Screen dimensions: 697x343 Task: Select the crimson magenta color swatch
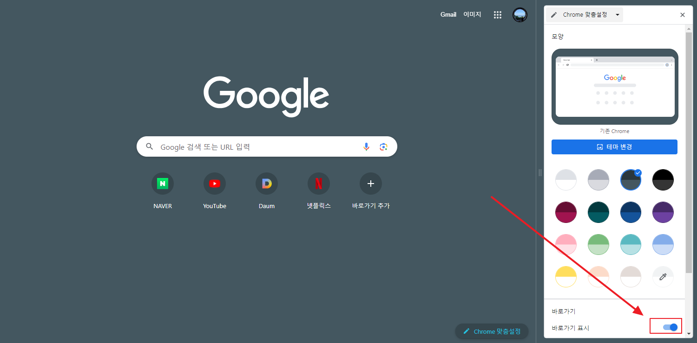566,212
